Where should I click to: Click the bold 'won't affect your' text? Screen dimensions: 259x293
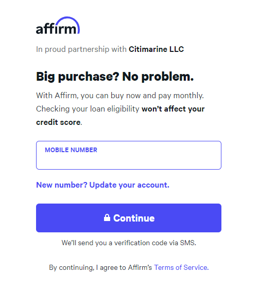pos(173,109)
